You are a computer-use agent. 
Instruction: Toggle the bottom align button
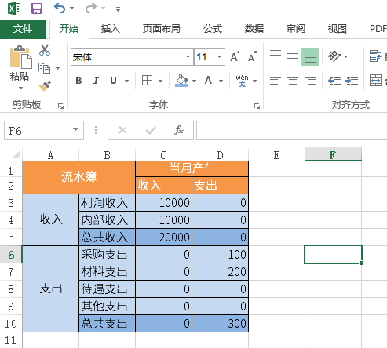[310, 56]
